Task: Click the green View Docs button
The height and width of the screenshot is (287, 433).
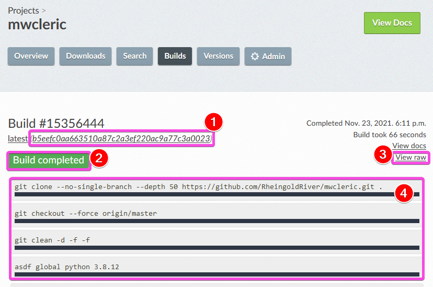Action: 392,23
